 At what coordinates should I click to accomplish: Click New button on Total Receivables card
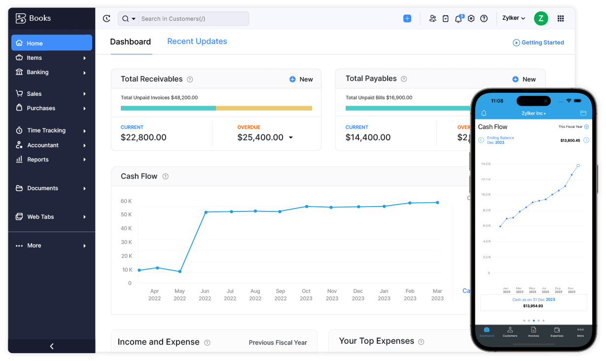pos(301,79)
